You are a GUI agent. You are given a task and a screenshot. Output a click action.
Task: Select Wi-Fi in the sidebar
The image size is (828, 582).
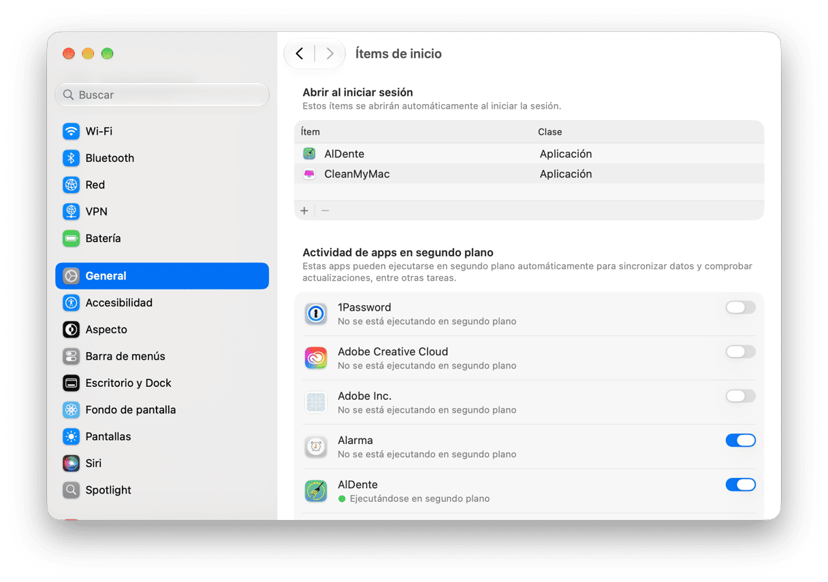[162, 131]
